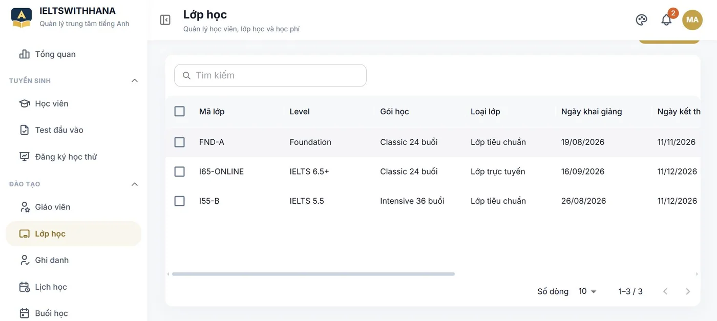This screenshot has width=717, height=321.
Task: Click the I65-ONLINE class code cell
Action: [221, 172]
